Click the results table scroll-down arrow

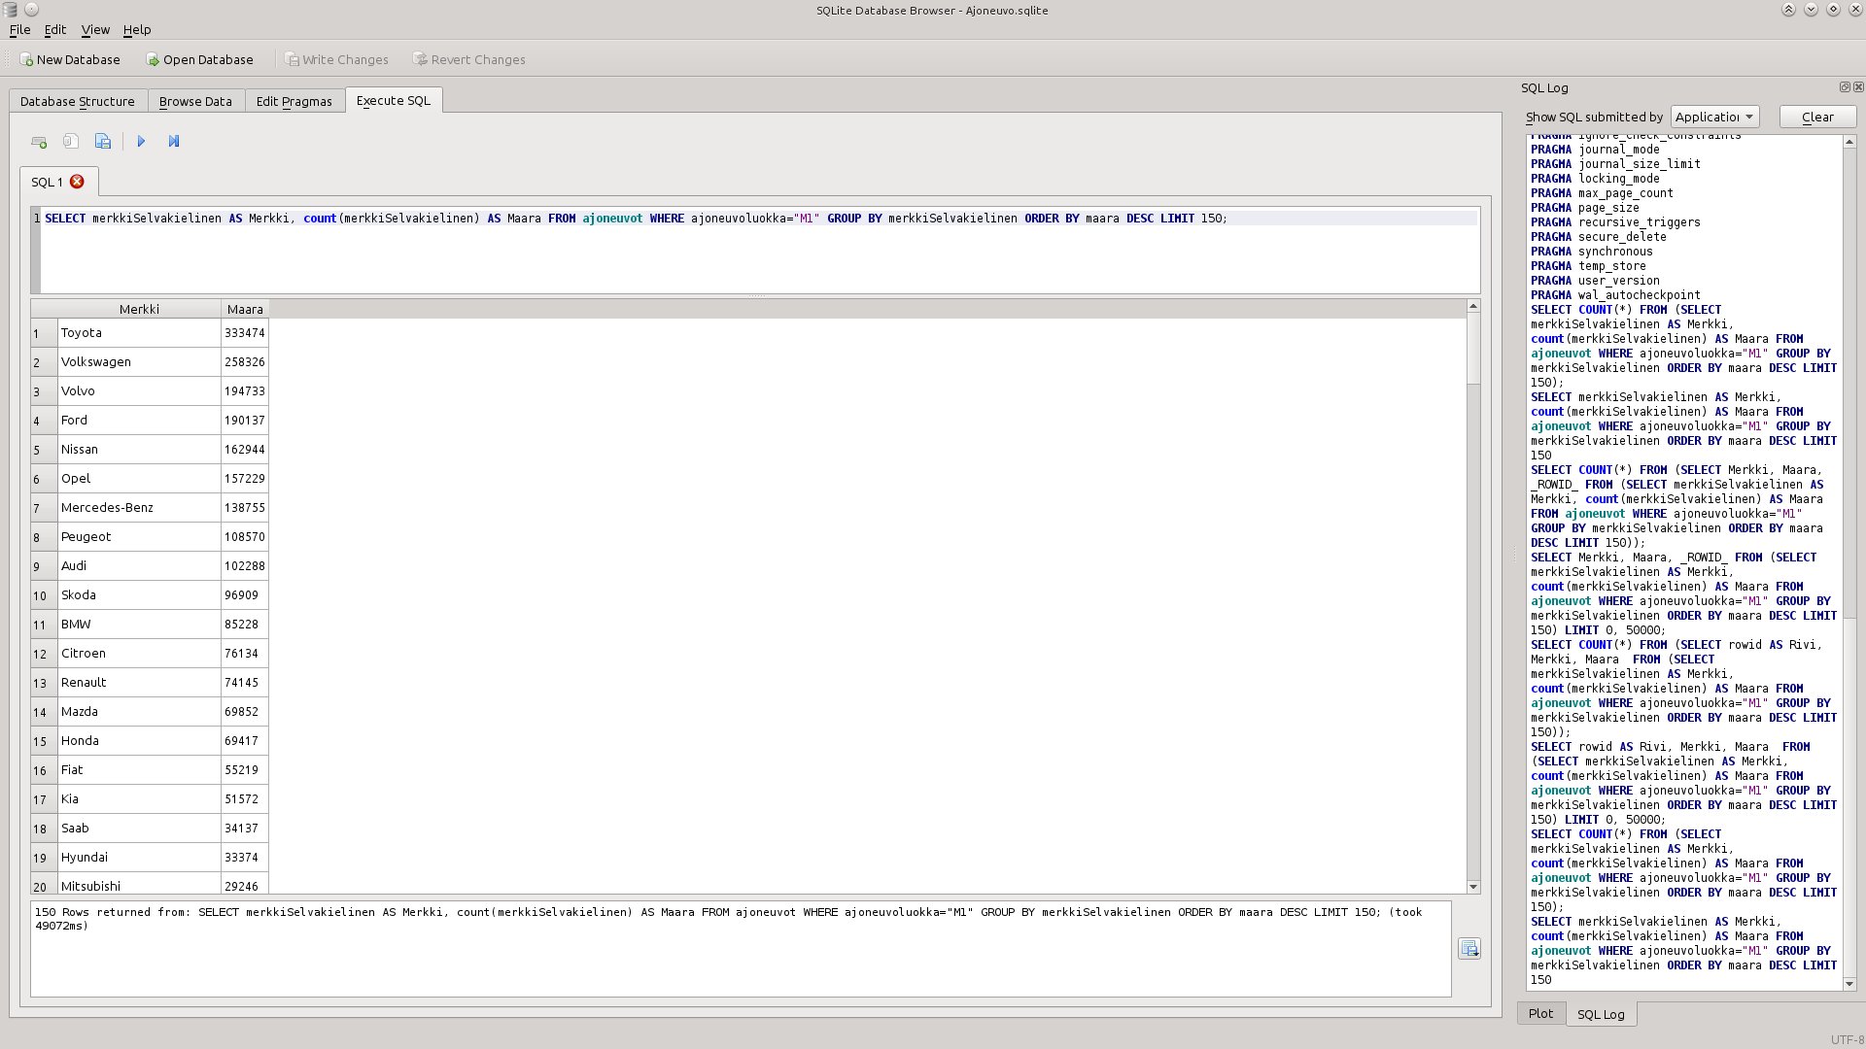click(x=1473, y=887)
